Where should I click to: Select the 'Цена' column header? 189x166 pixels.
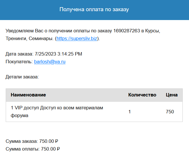click(x=172, y=95)
